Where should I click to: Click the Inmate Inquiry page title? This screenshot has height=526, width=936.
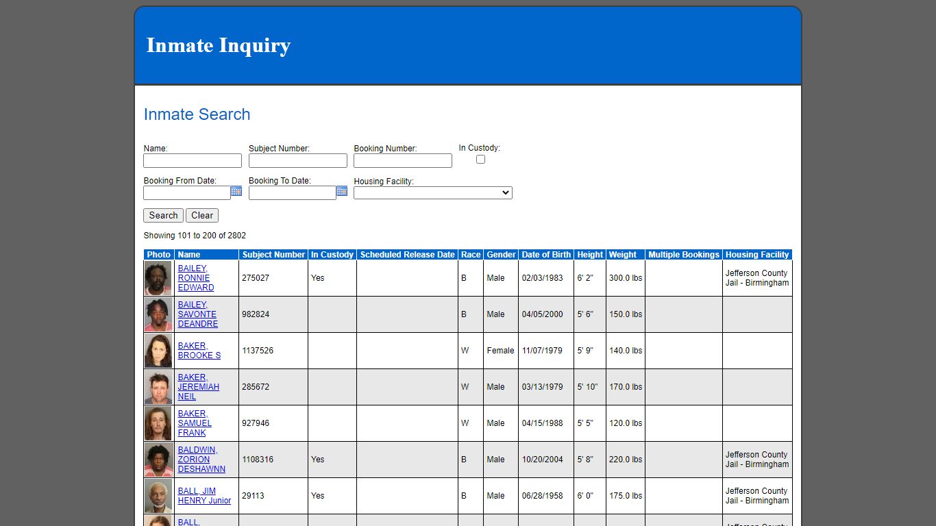[219, 45]
